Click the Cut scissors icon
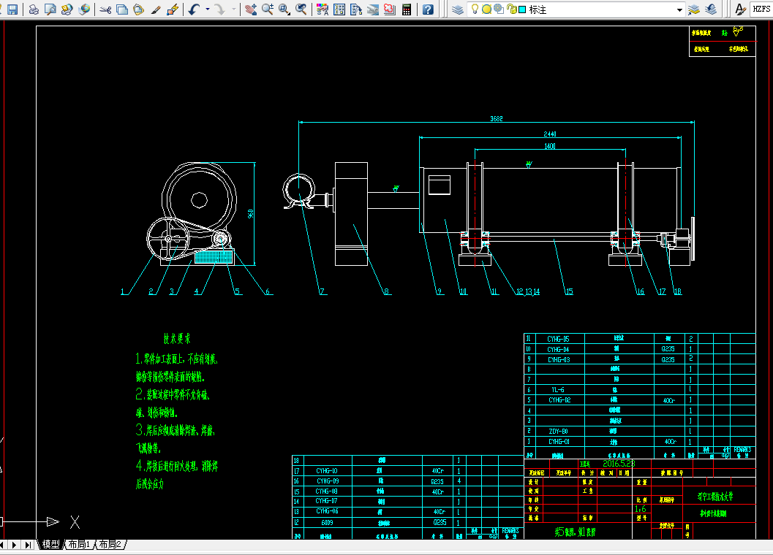Image resolution: width=773 pixels, height=555 pixels. tap(105, 9)
